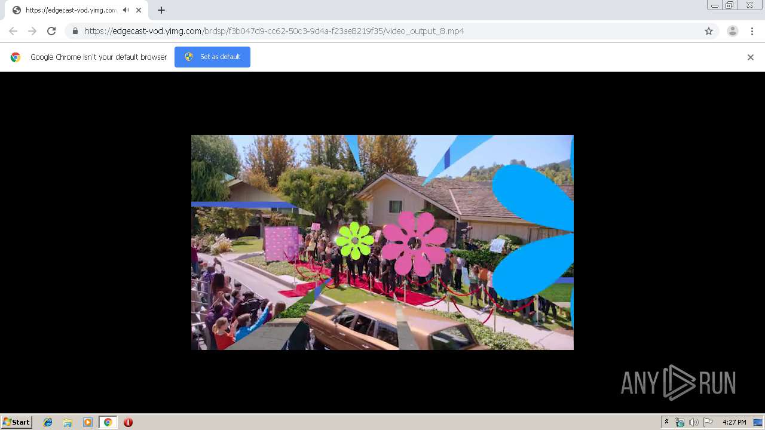Close the edgecast-vod.yimg.com tab

139,10
